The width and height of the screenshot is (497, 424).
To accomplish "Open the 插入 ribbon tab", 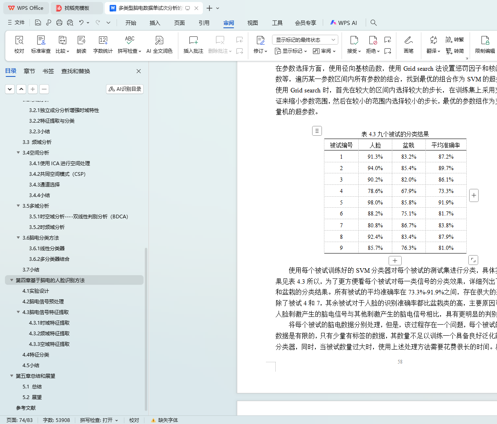I will (155, 23).
